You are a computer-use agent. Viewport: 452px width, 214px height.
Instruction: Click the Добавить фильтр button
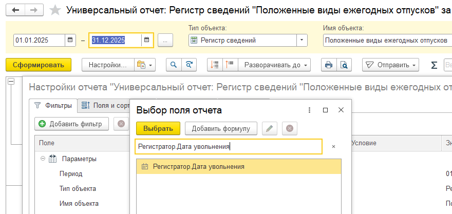pos(72,124)
